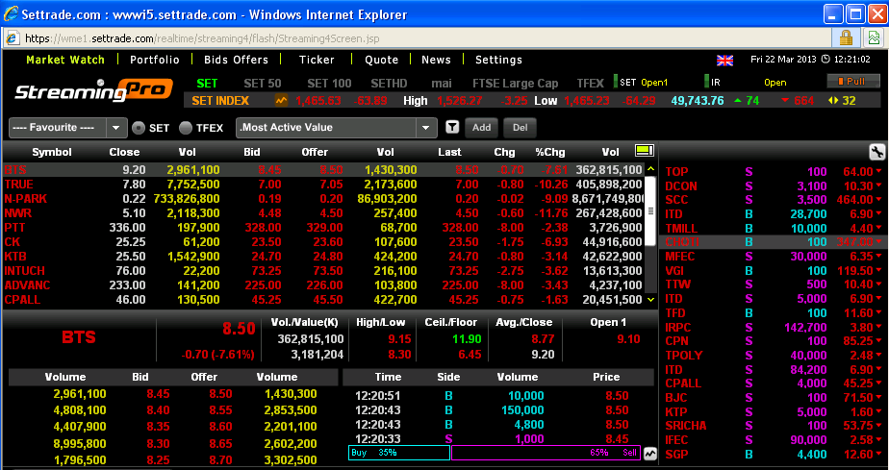The height and width of the screenshot is (470, 889).
Task: Select the INTUCH stock row
Action: [323, 271]
